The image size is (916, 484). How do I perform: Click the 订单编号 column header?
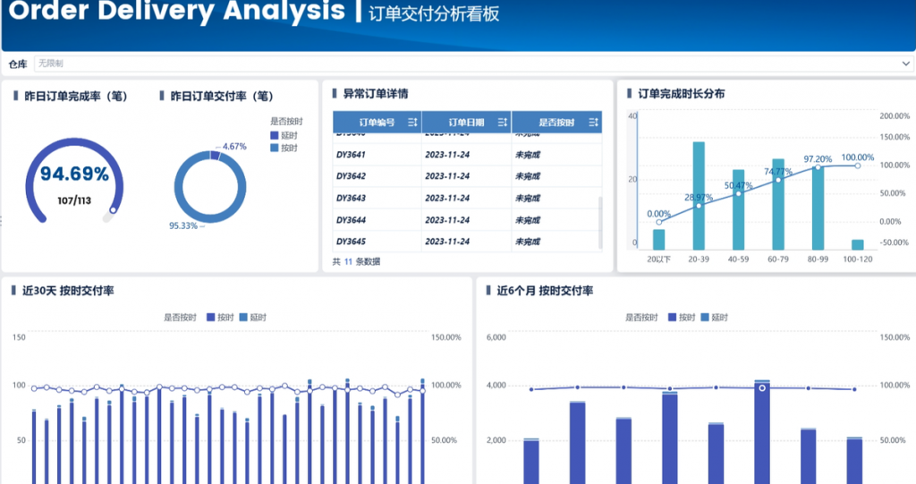point(377,123)
